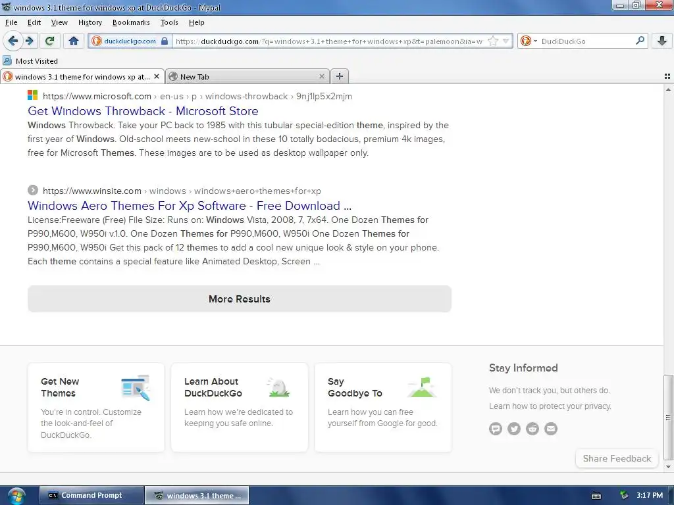This screenshot has width=674, height=505.
Task: Click the 3:17 PM system clock
Action: tap(650, 495)
